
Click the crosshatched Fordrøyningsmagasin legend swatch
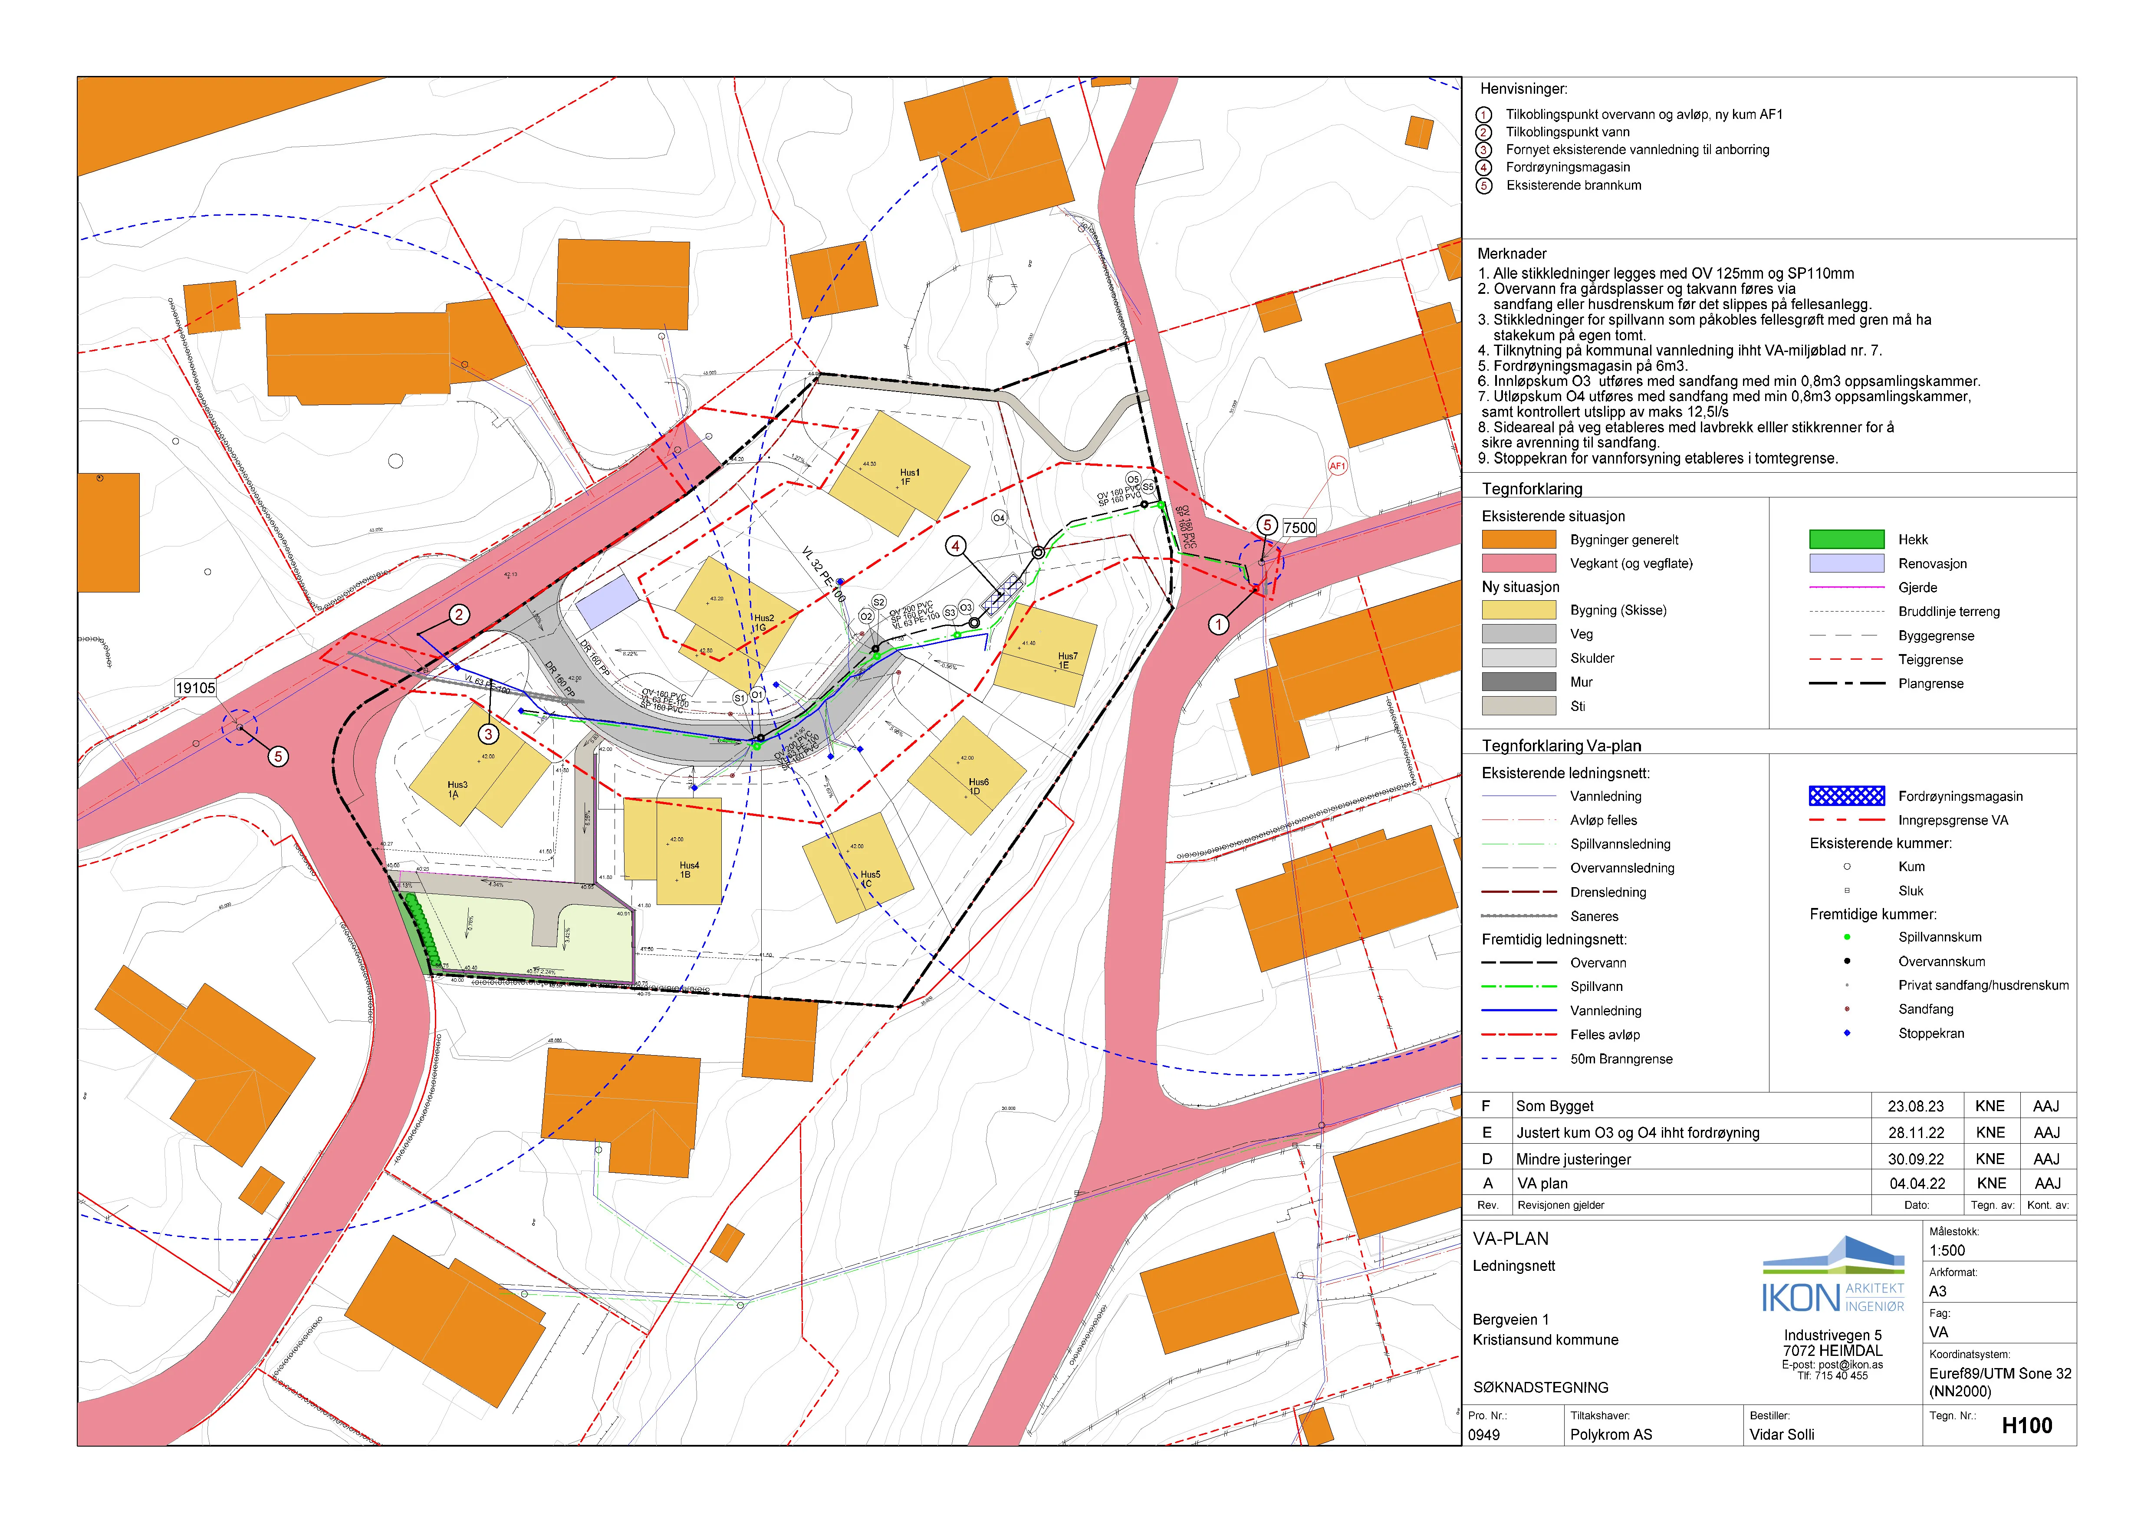[x=1846, y=796]
